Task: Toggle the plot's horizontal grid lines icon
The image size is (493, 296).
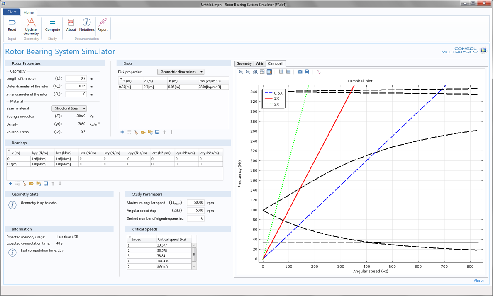Action: click(x=288, y=72)
